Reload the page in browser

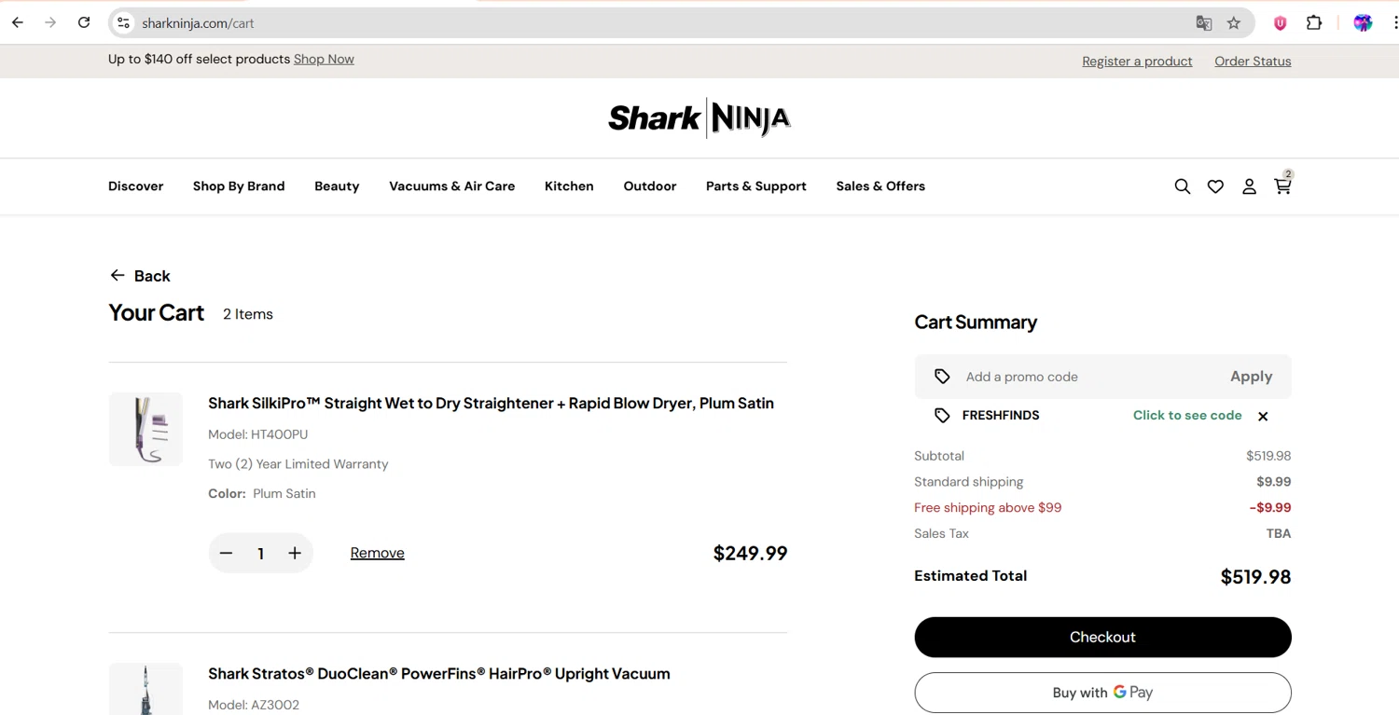point(84,23)
